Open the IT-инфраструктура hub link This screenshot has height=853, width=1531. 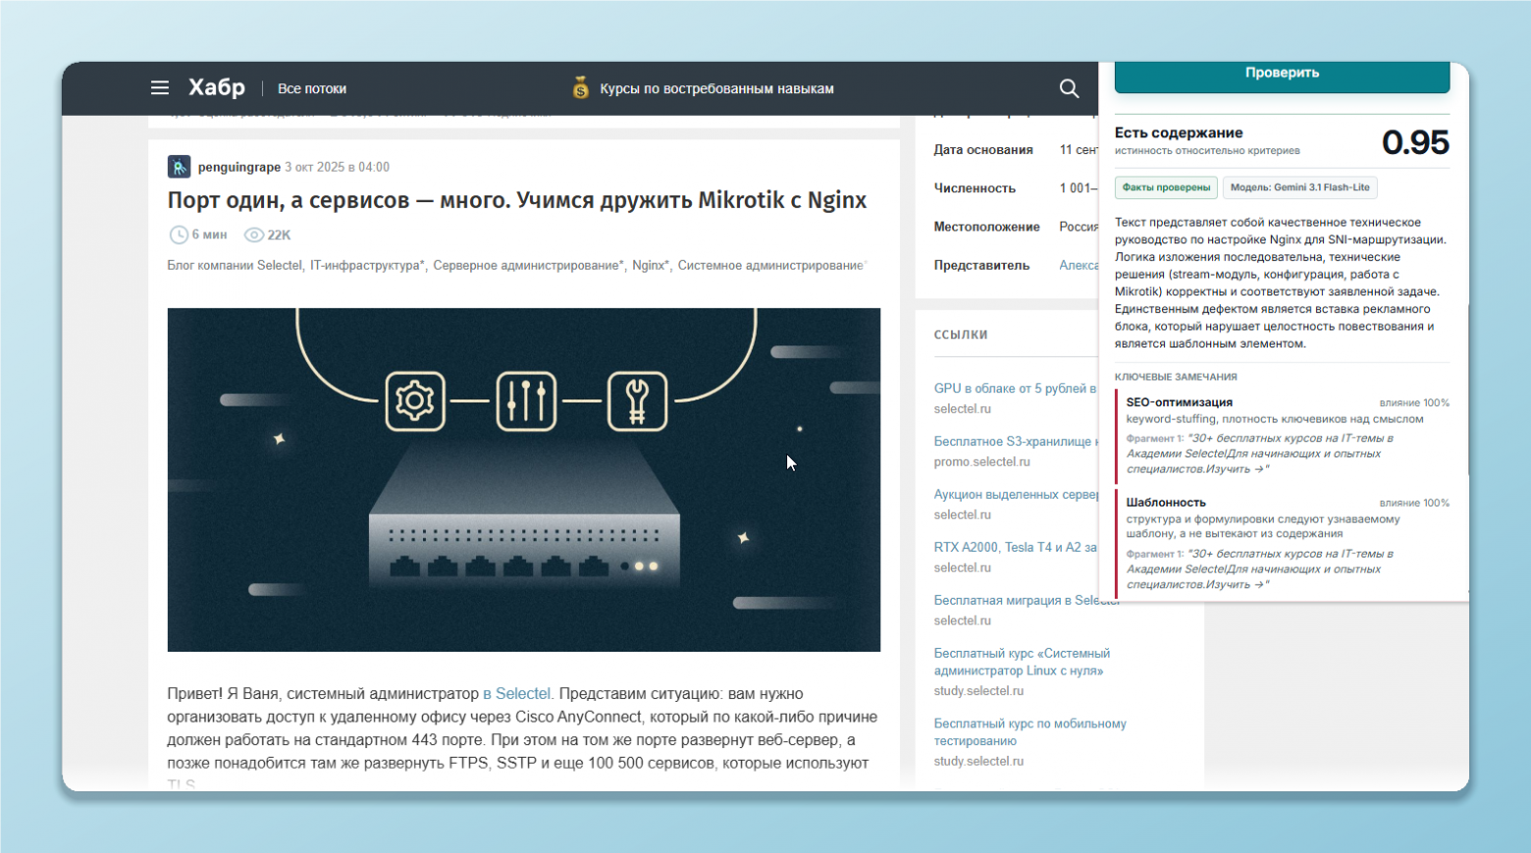pos(367,265)
